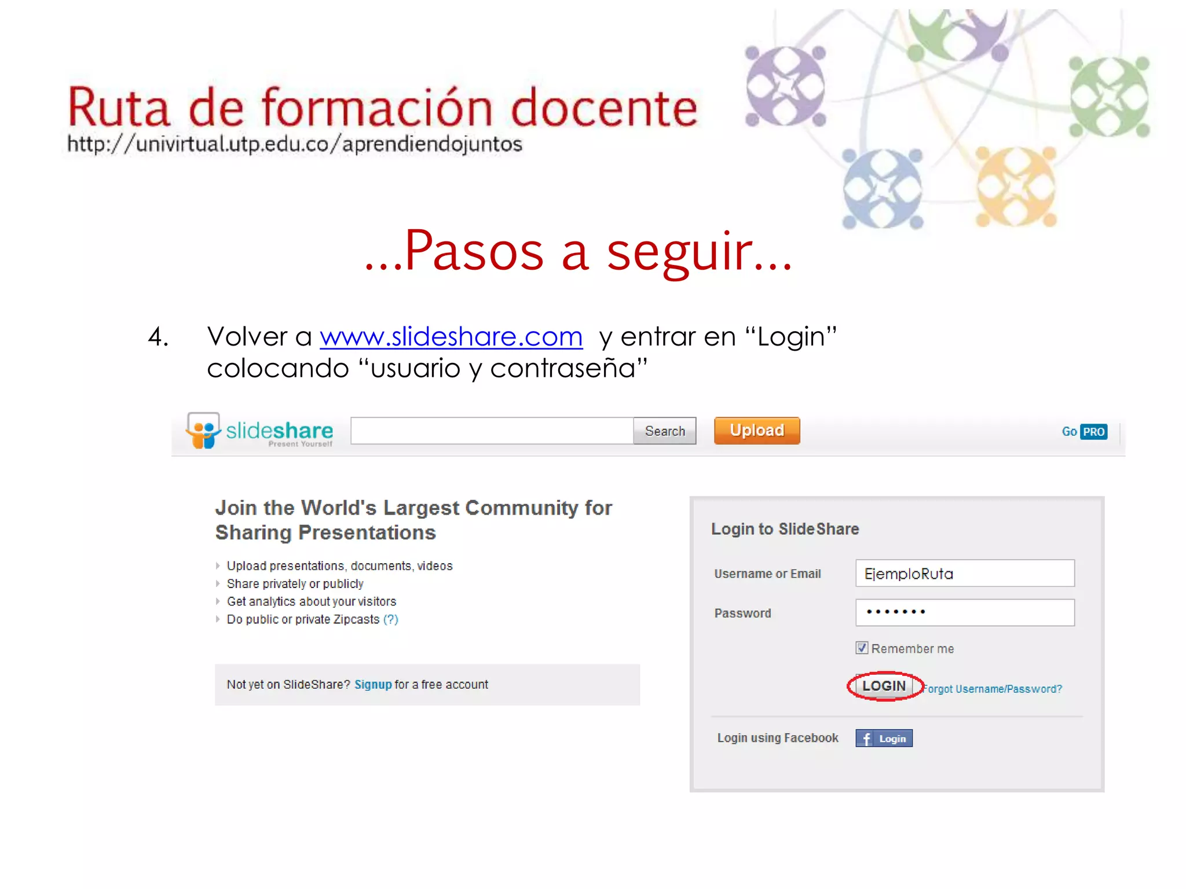Image resolution: width=1186 pixels, height=889 pixels.
Task: Click the 'Ruta de formación docente' title
Action: (383, 107)
